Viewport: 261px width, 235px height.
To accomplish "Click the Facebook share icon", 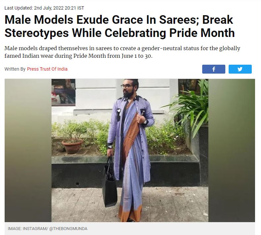I will 213,69.
